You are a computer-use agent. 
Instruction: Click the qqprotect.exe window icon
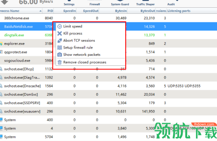click(1, 52)
